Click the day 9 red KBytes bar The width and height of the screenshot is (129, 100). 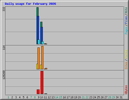point(38,92)
